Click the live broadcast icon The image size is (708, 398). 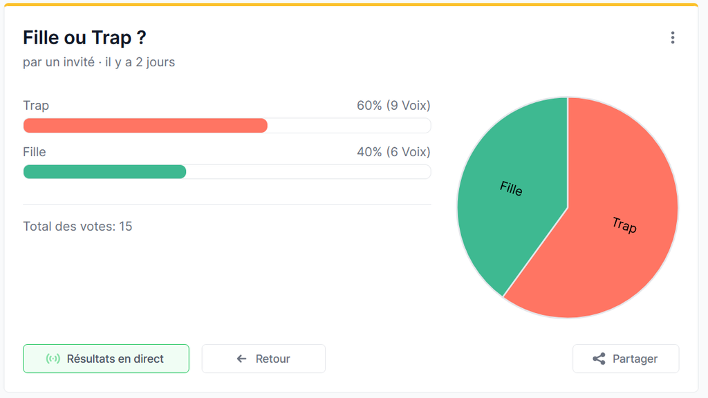click(x=53, y=359)
